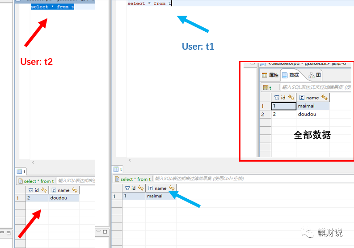
Task: Focus SQL filter field in t2 user's result panel
Action: click(76, 181)
